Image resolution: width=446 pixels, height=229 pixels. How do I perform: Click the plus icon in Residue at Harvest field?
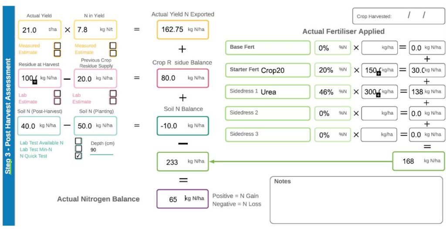pyautogui.click(x=35, y=82)
